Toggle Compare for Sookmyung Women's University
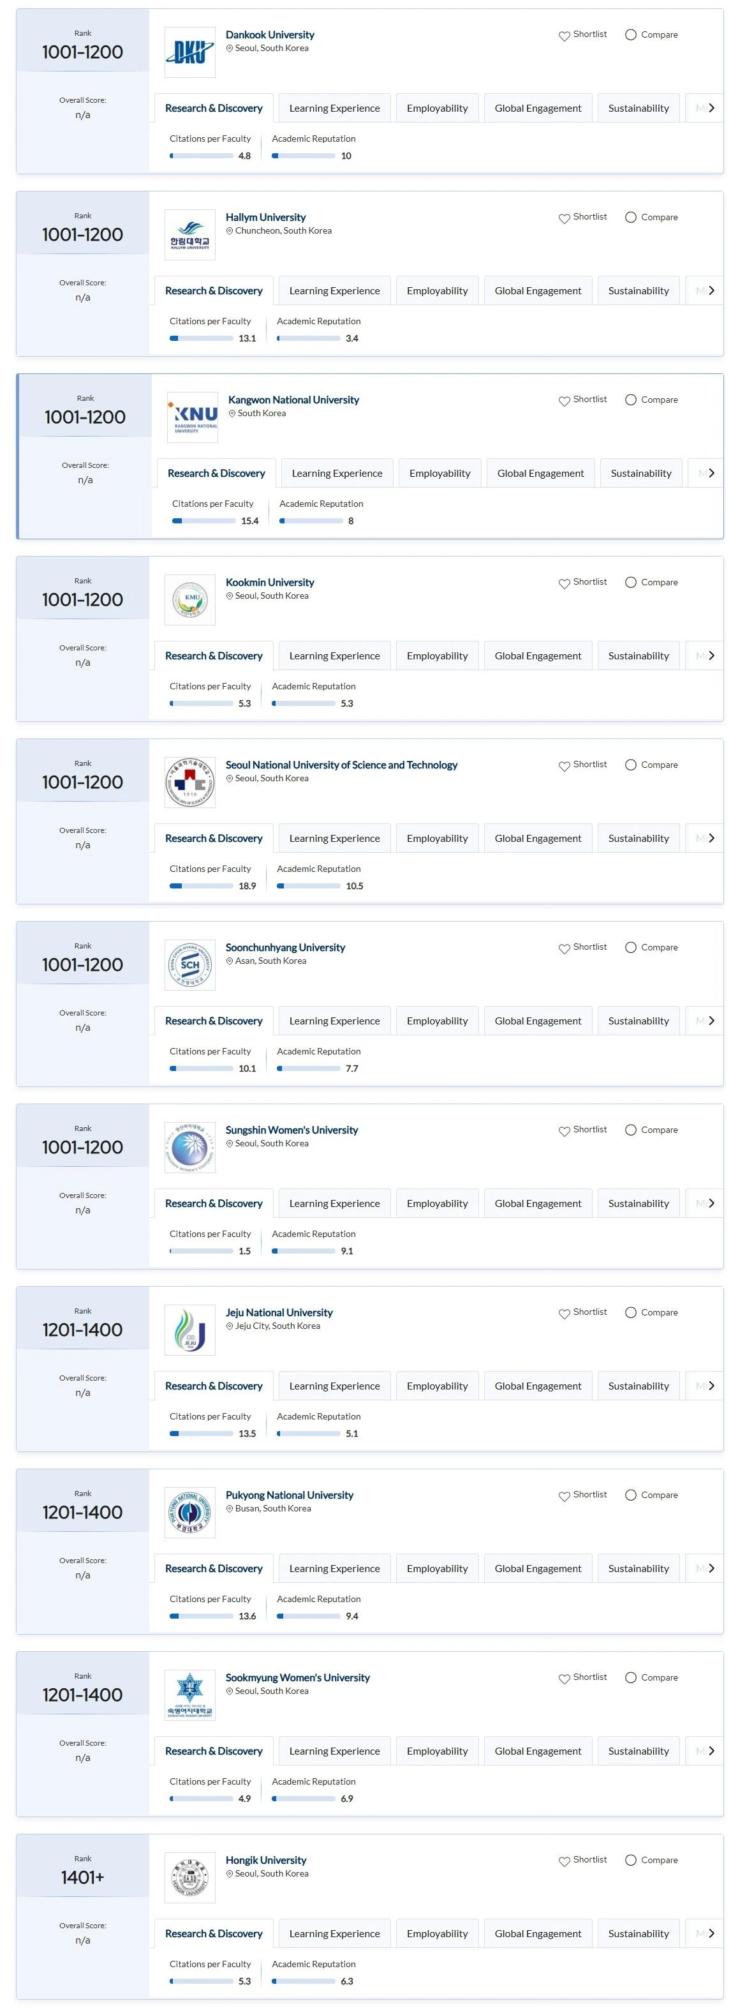The height and width of the screenshot is (2008, 731). (630, 1677)
